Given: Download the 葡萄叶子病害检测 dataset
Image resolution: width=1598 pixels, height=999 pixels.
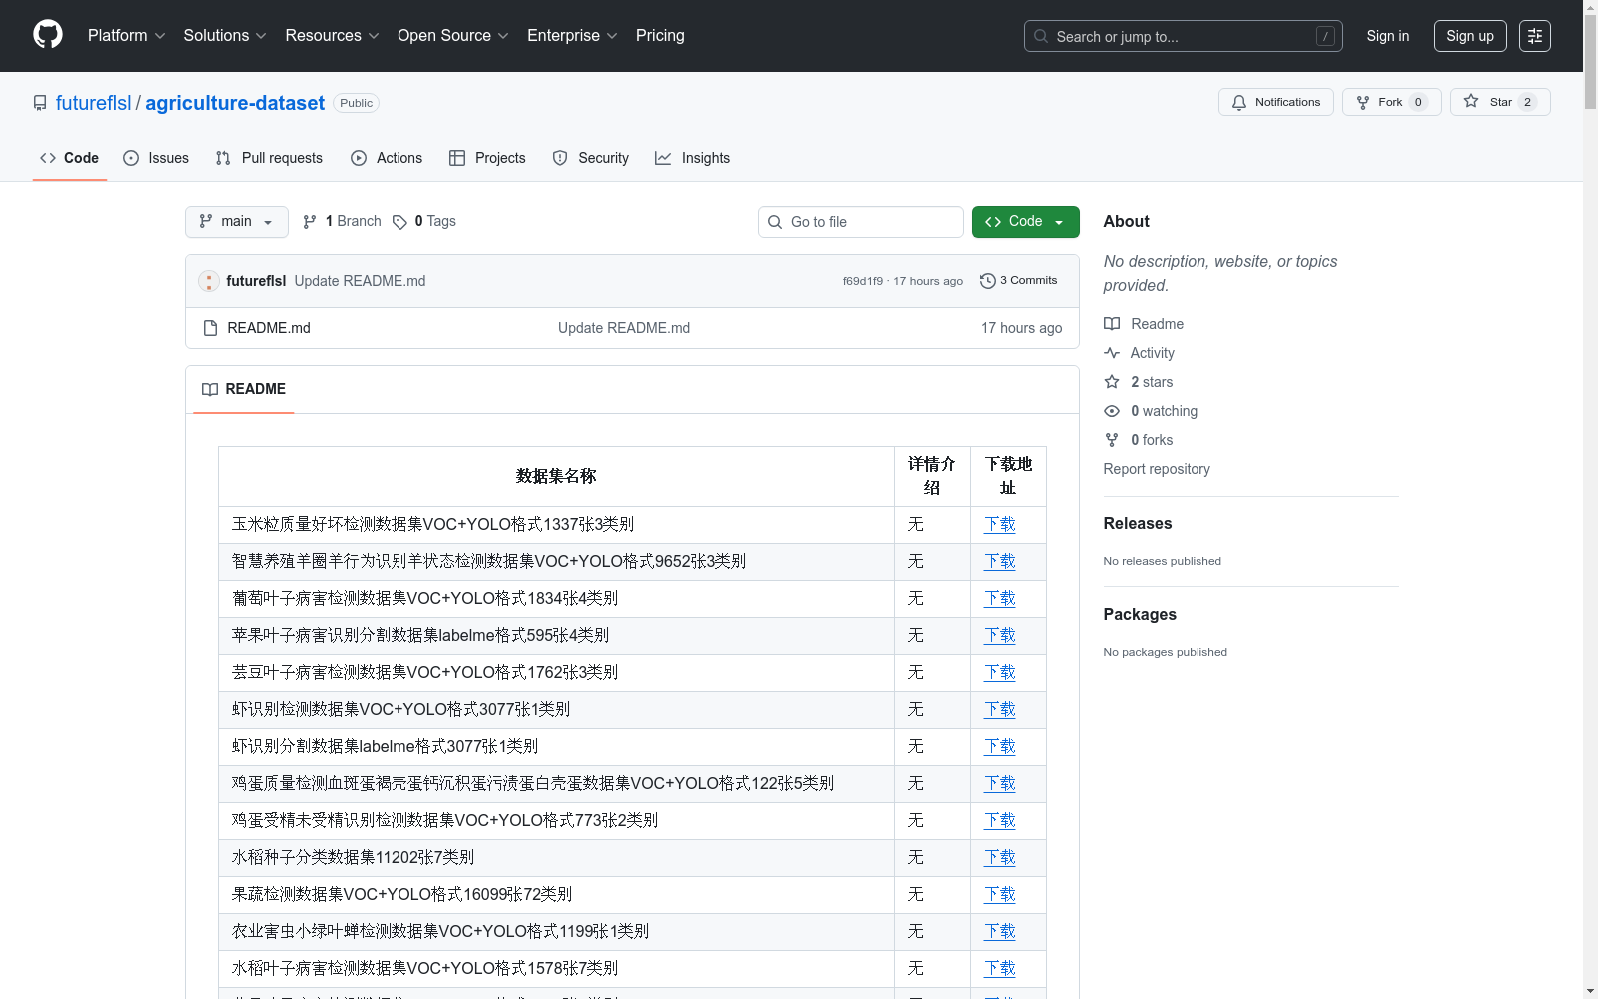Looking at the screenshot, I should [x=1000, y=598].
